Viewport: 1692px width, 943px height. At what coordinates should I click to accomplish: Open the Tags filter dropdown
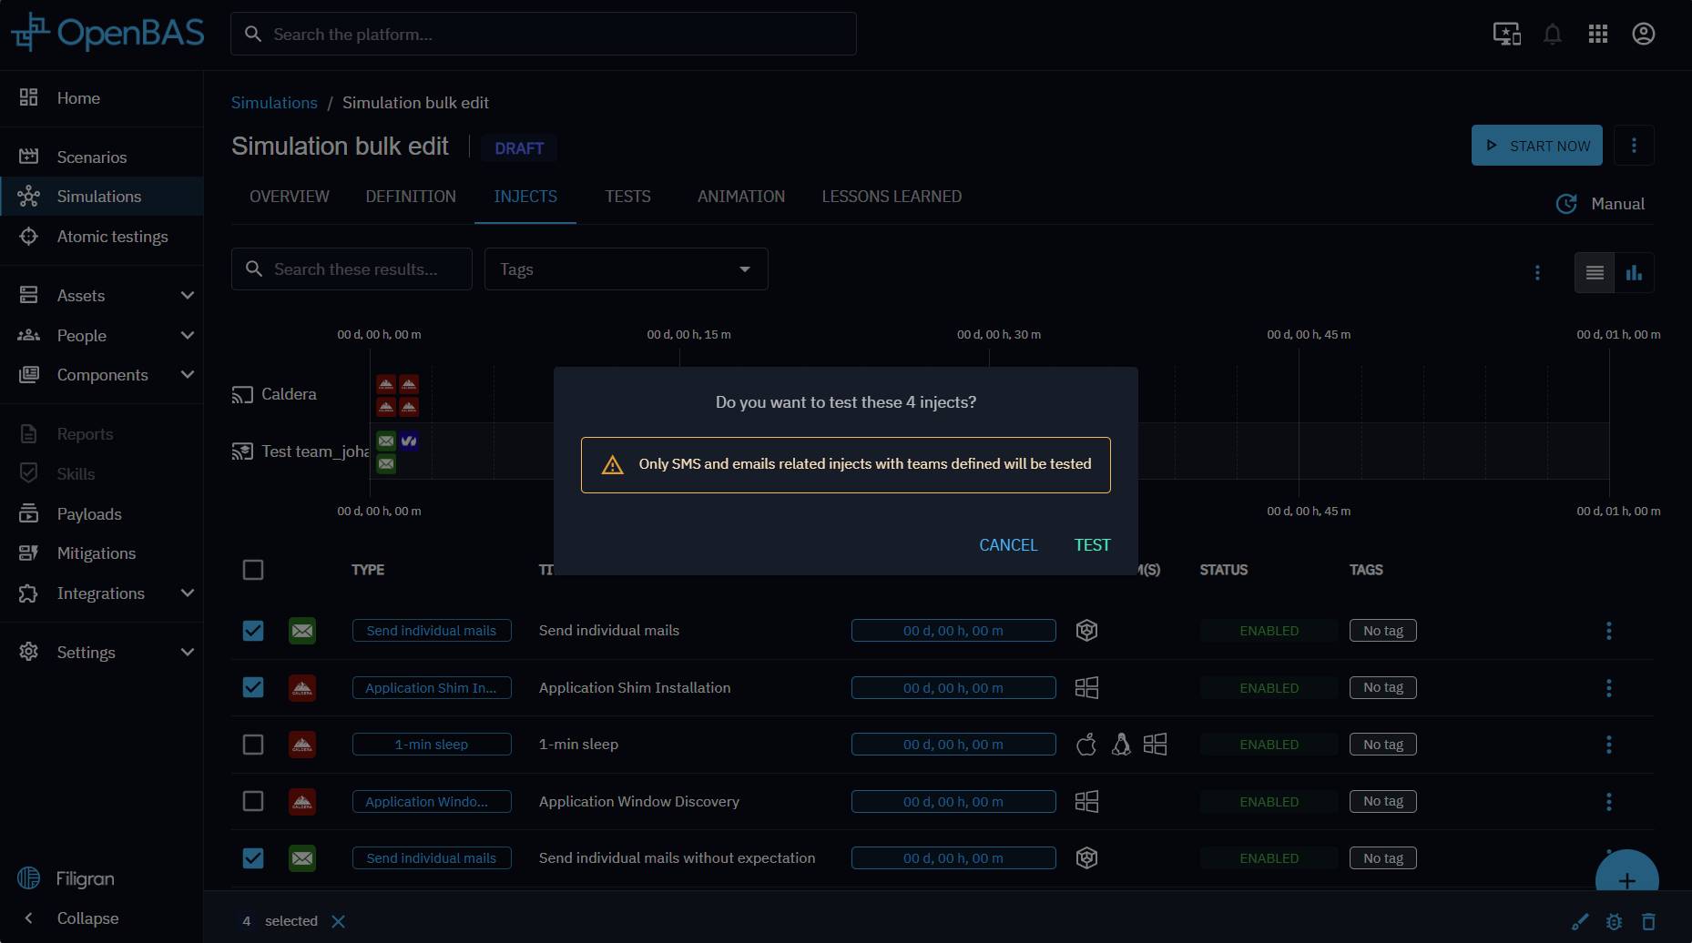click(x=626, y=269)
